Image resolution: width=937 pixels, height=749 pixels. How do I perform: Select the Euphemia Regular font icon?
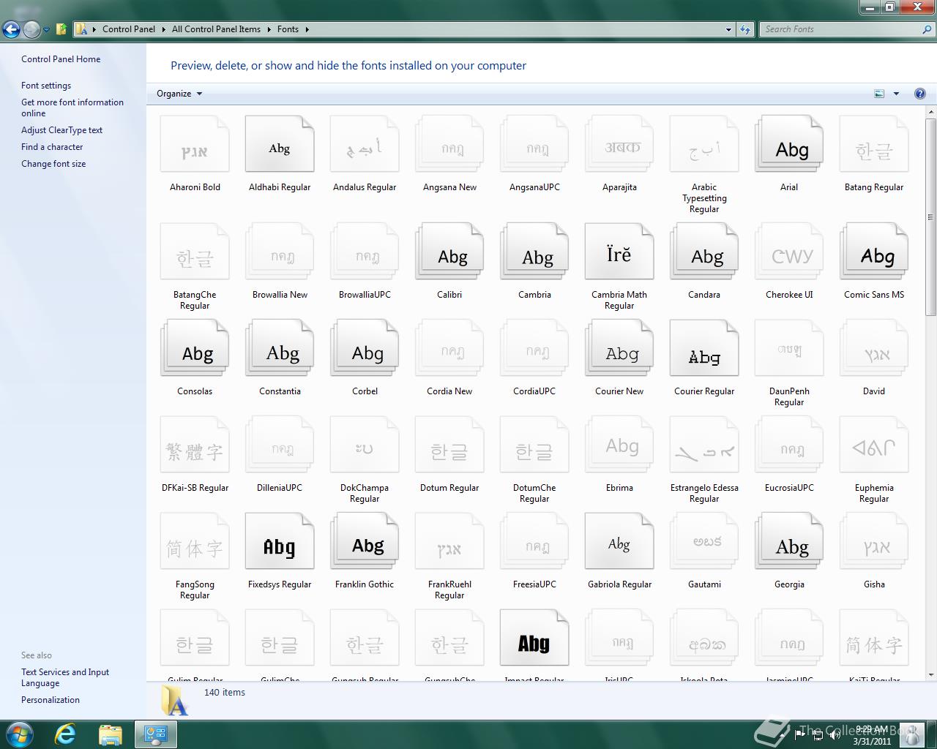click(x=874, y=445)
